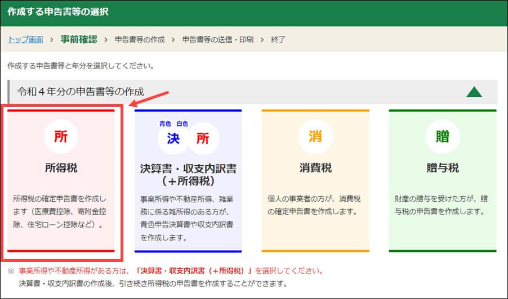This screenshot has width=508, height=299.
Task: Select the 申告書等の作成 breadcrumb step
Action: click(x=140, y=39)
